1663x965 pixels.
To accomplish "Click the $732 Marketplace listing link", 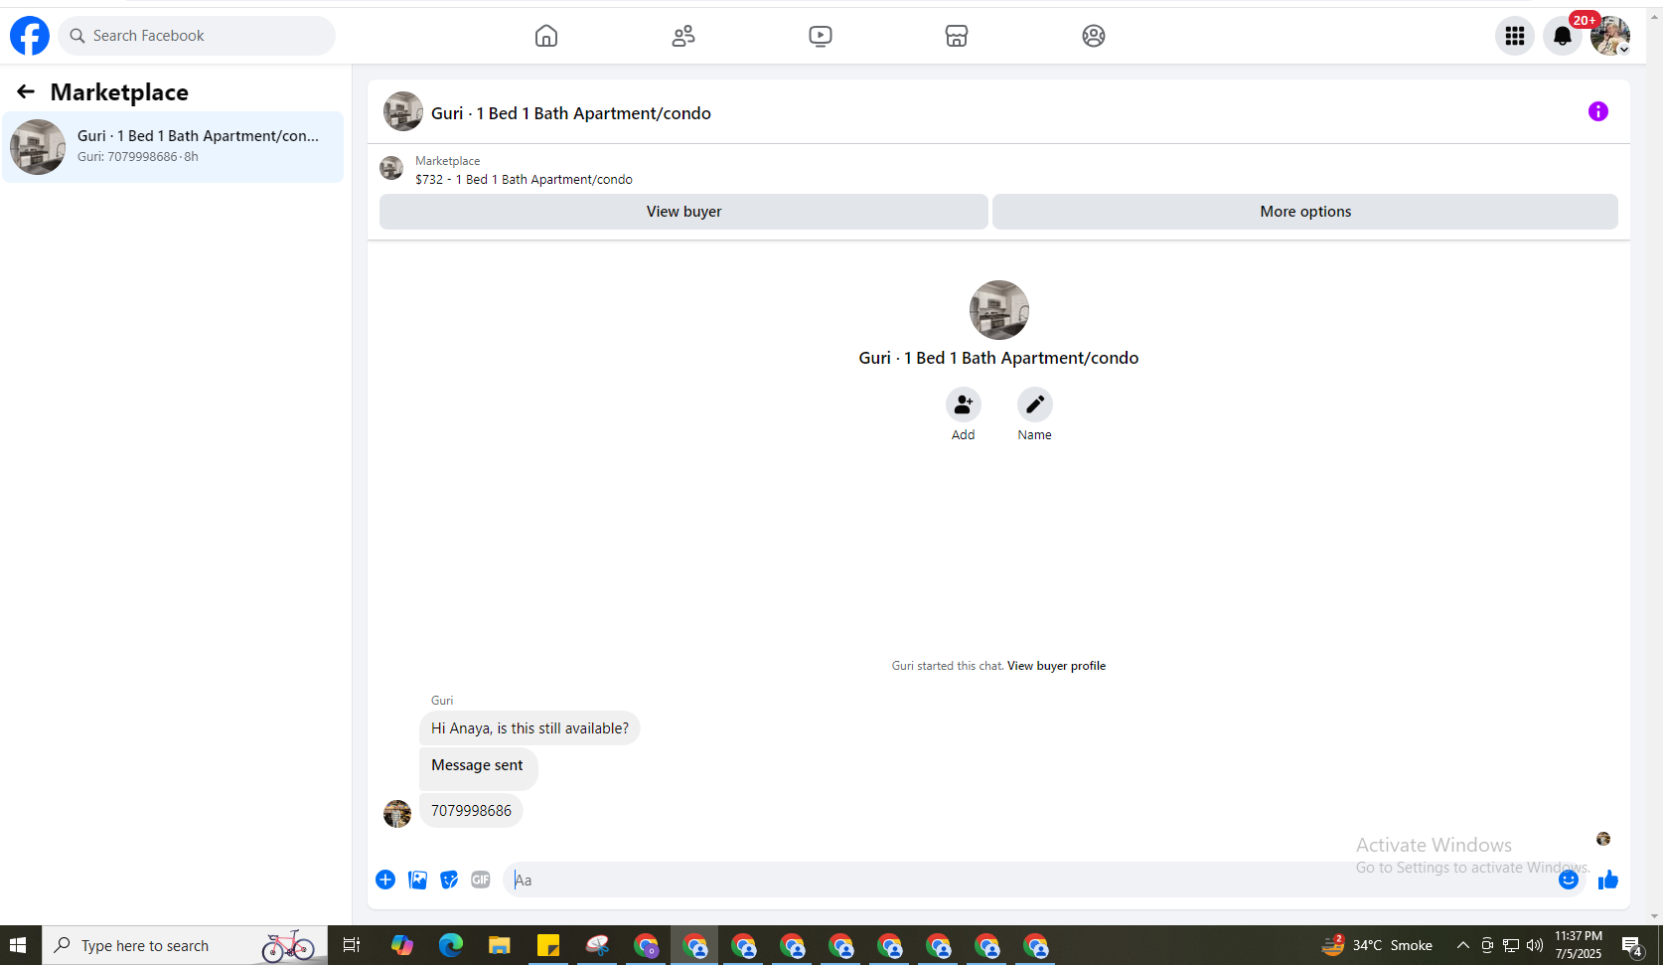I will pos(524,180).
